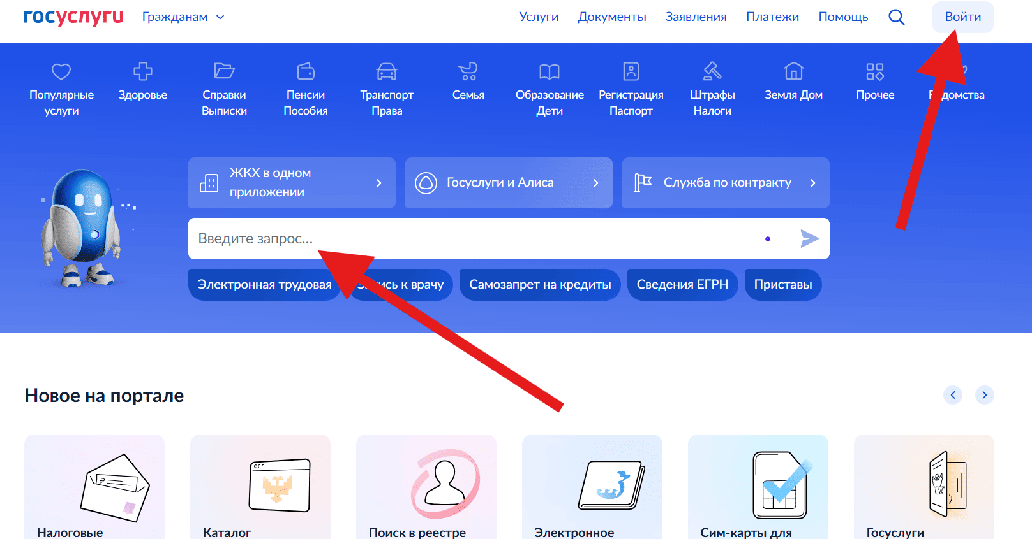Show previous items in Новое на портале
The width and height of the screenshot is (1032, 539).
click(x=953, y=395)
